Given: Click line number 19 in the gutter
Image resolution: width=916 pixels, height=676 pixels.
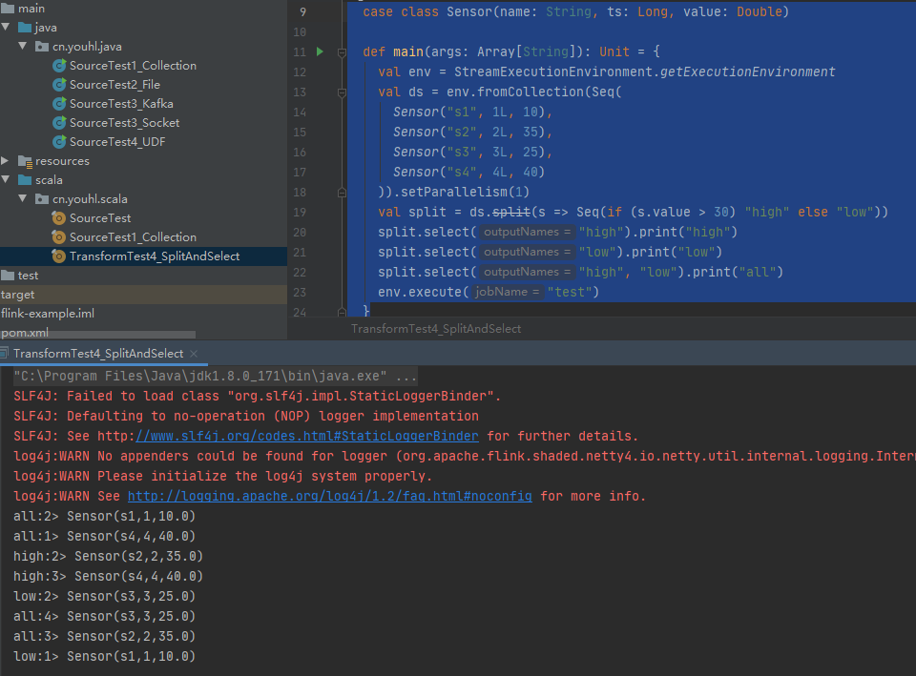Looking at the screenshot, I should [x=300, y=212].
